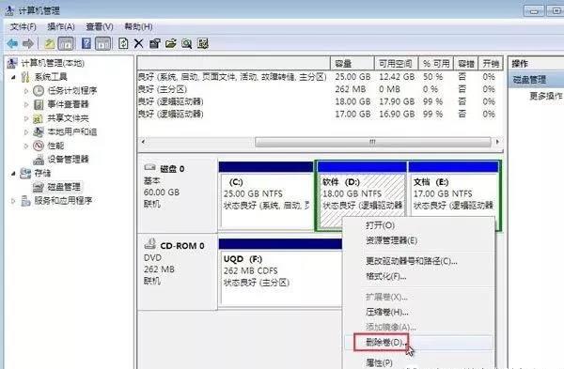Collapse the 系统工具 tree arrow

coord(14,77)
